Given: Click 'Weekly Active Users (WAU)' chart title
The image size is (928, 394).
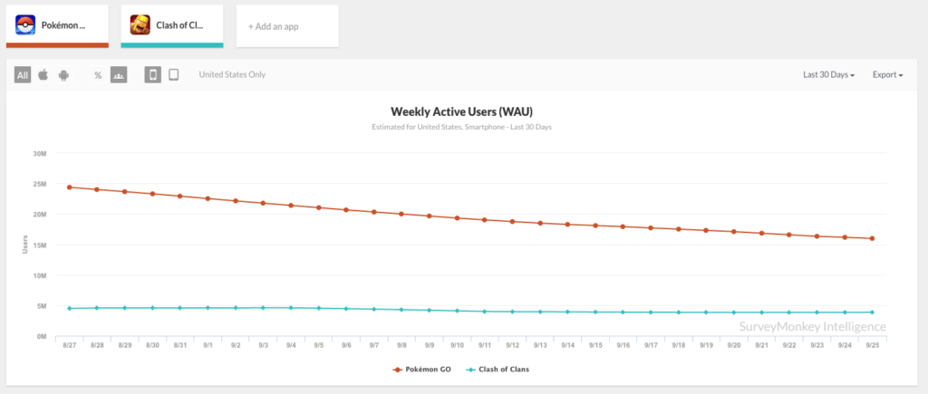Looking at the screenshot, I should point(462,111).
